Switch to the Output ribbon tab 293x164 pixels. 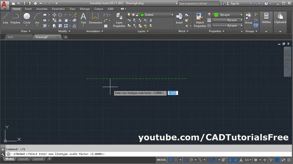coord(98,9)
